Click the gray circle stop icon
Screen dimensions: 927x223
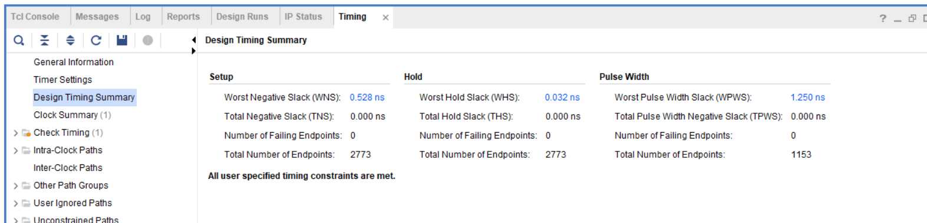tap(148, 40)
